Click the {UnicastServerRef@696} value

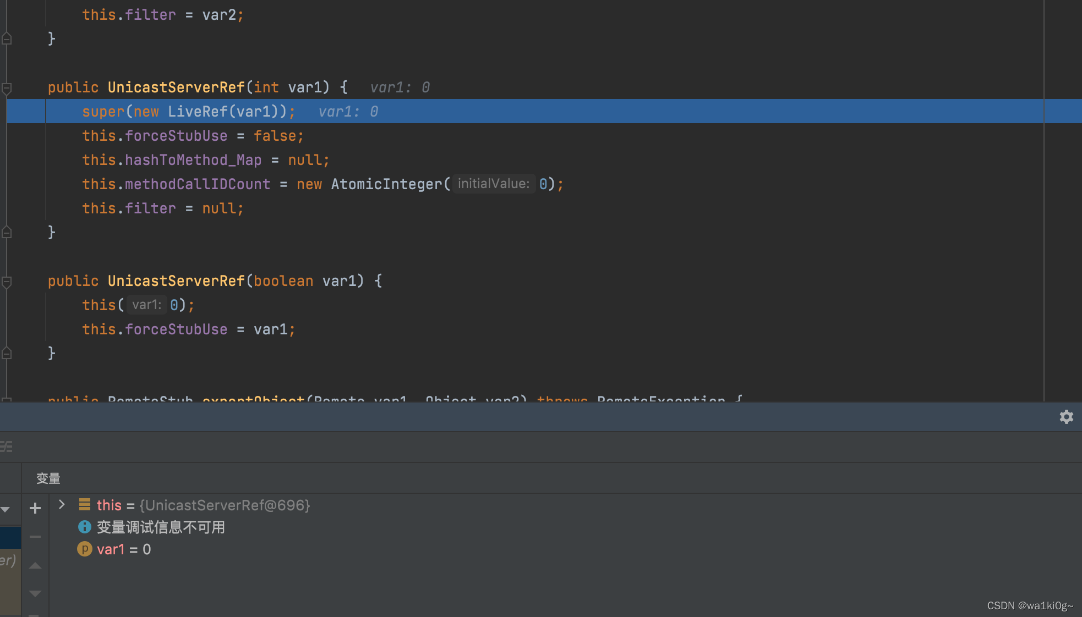tap(225, 505)
